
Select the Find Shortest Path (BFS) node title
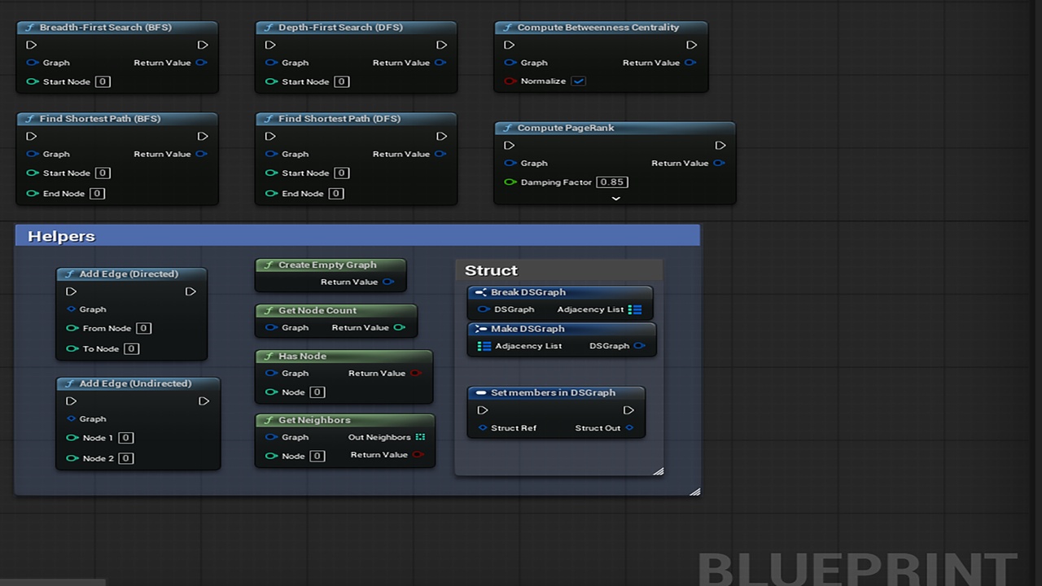(x=100, y=119)
